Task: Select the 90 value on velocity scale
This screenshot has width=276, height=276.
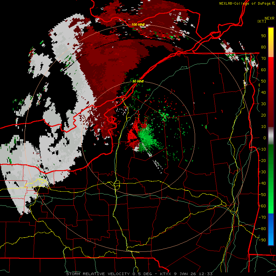Action: 263,36
